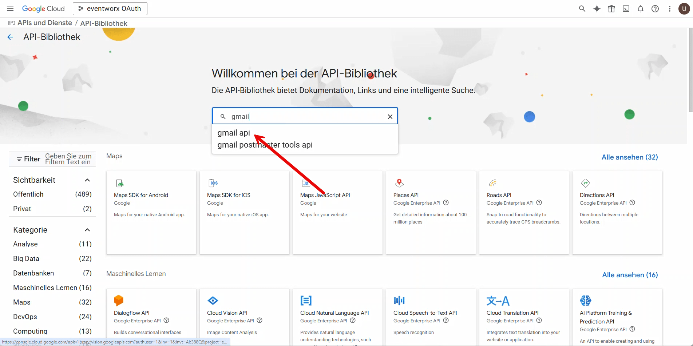This screenshot has width=693, height=346.
Task: Click the Filter text input field
Action: pyautogui.click(x=69, y=159)
